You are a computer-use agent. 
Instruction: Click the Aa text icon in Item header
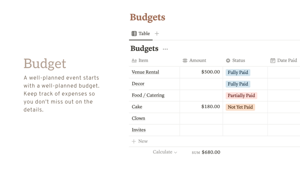[x=134, y=60]
